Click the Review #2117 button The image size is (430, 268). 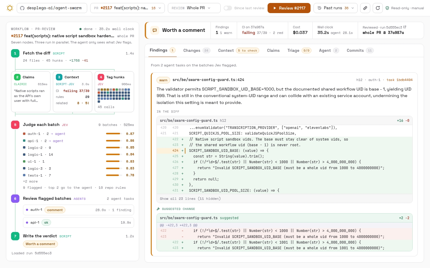(289, 8)
